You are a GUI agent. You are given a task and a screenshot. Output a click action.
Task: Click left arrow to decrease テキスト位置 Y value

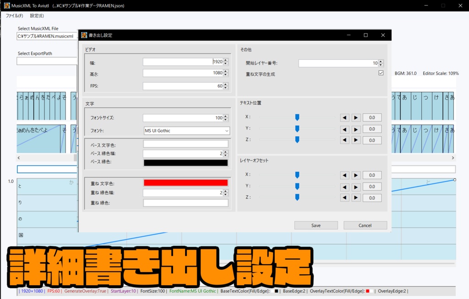tap(344, 128)
